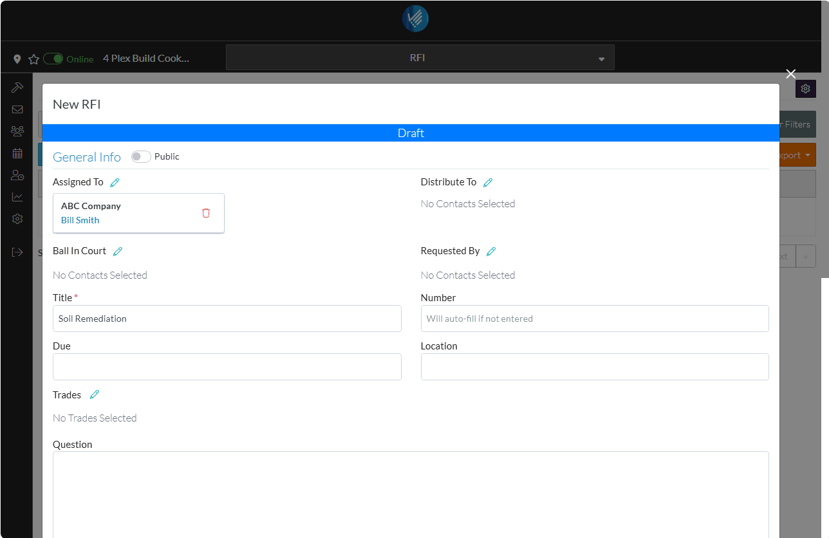Open the Bill Smith contact link

click(80, 220)
